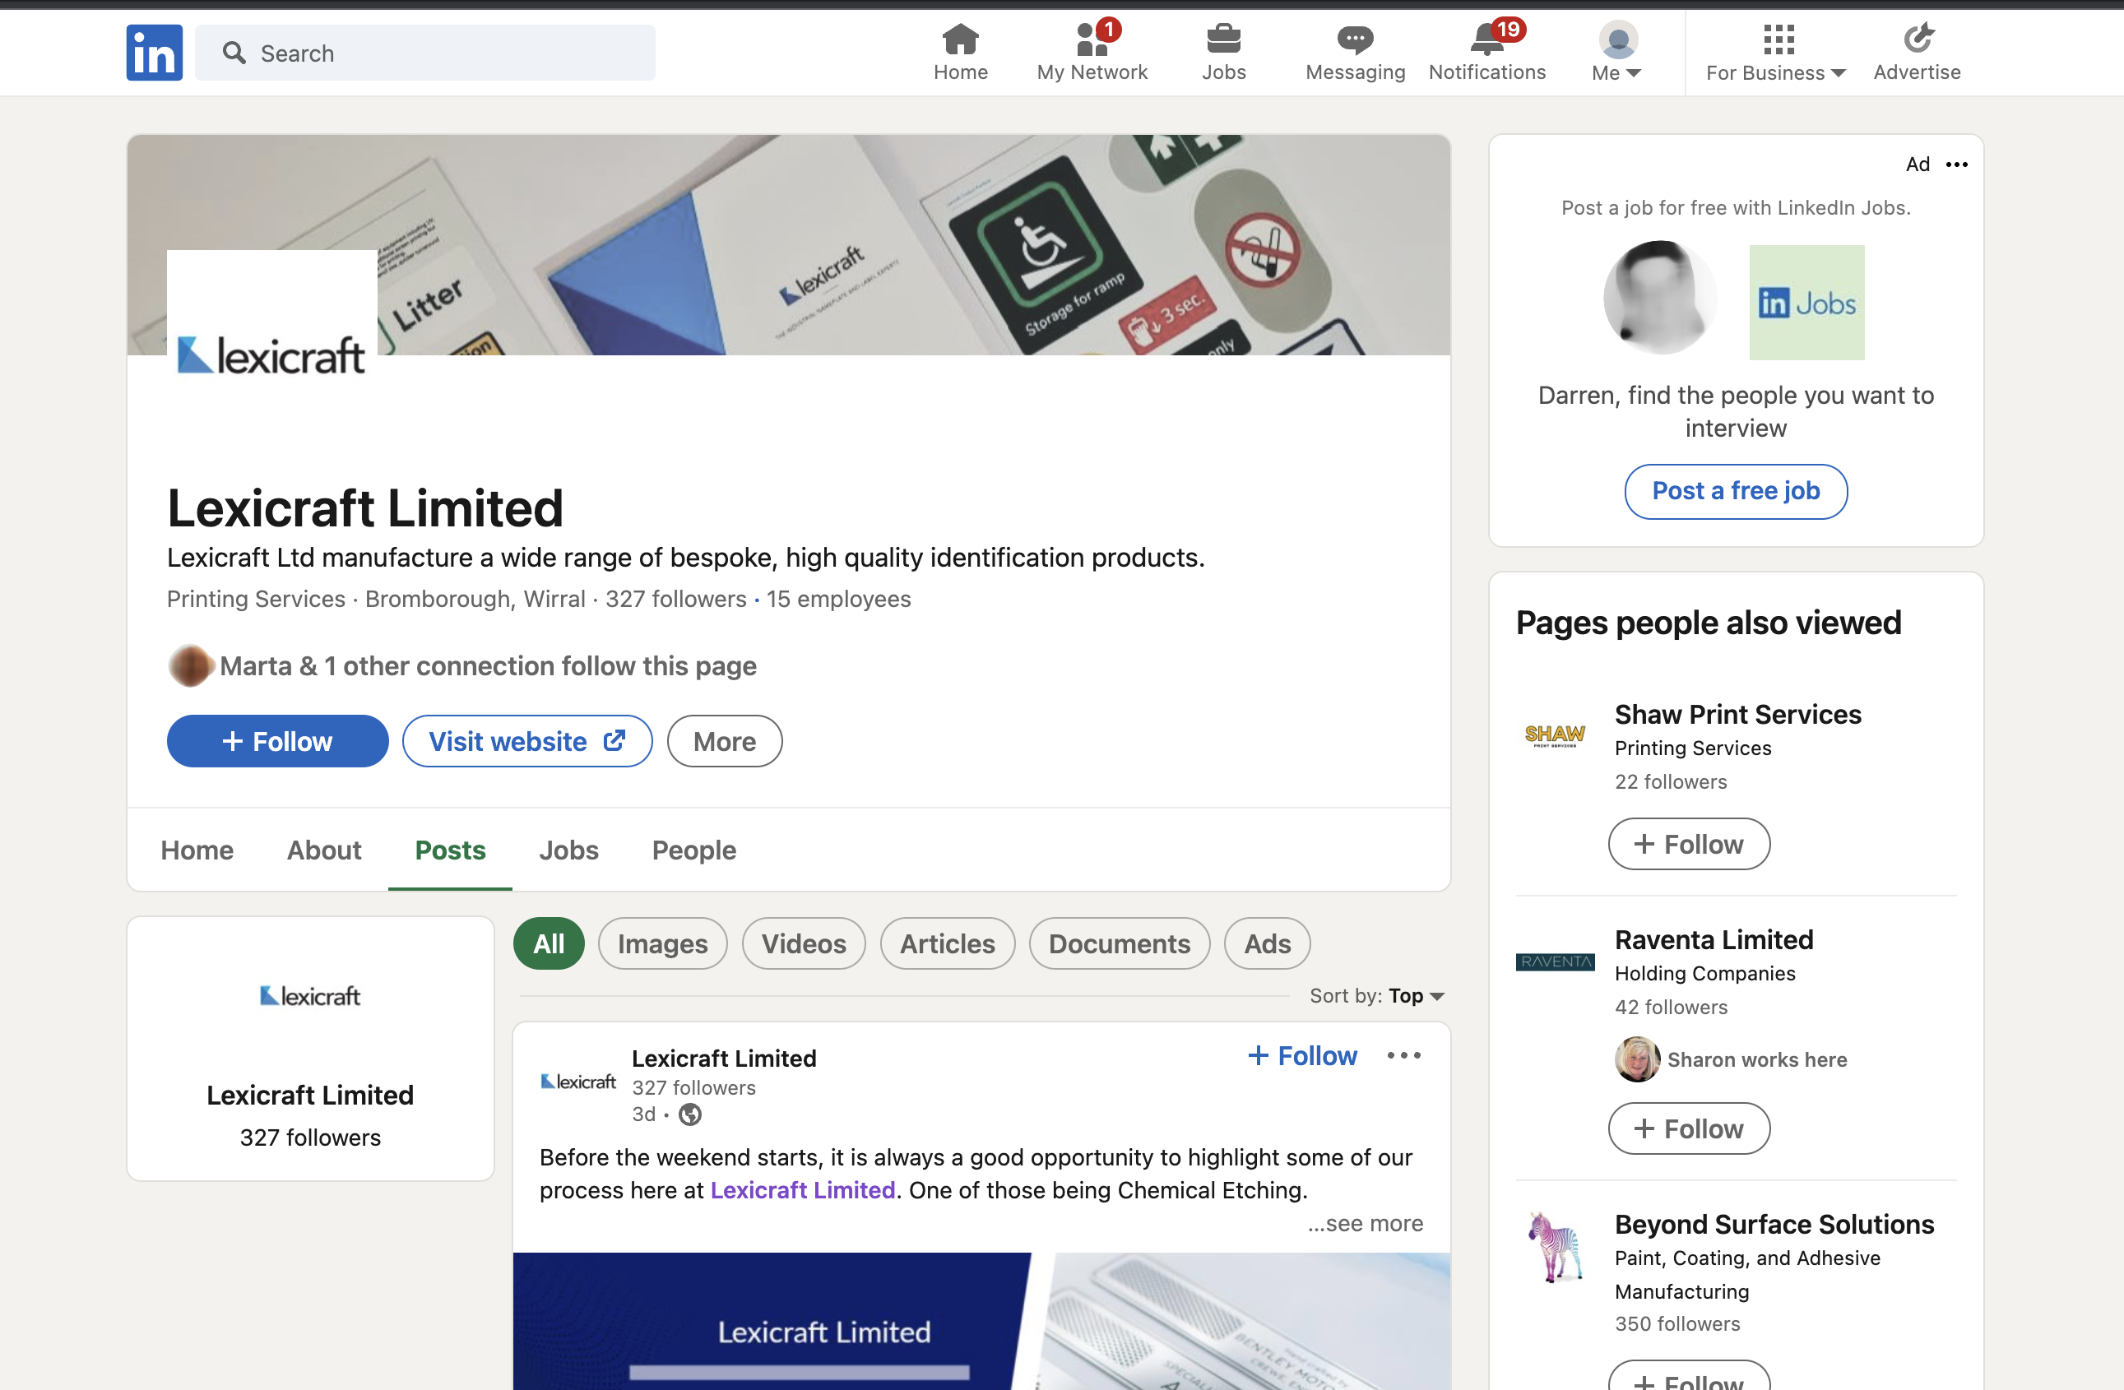Open the For Business dropdown
2124x1390 pixels.
(x=1774, y=52)
